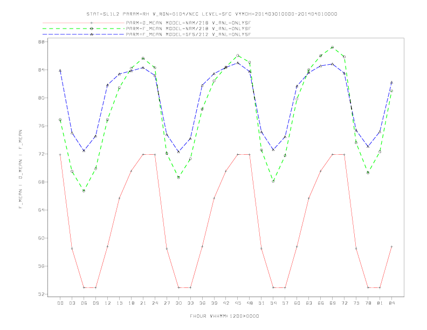Click x-axis tick label 03

(x=72, y=303)
